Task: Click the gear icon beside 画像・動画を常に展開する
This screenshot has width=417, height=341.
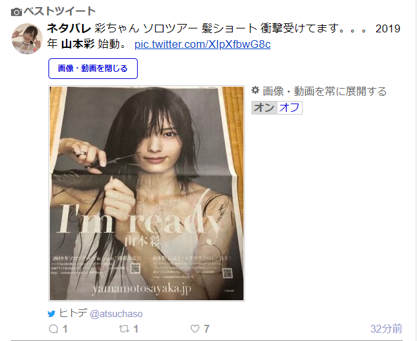Action: pos(255,90)
